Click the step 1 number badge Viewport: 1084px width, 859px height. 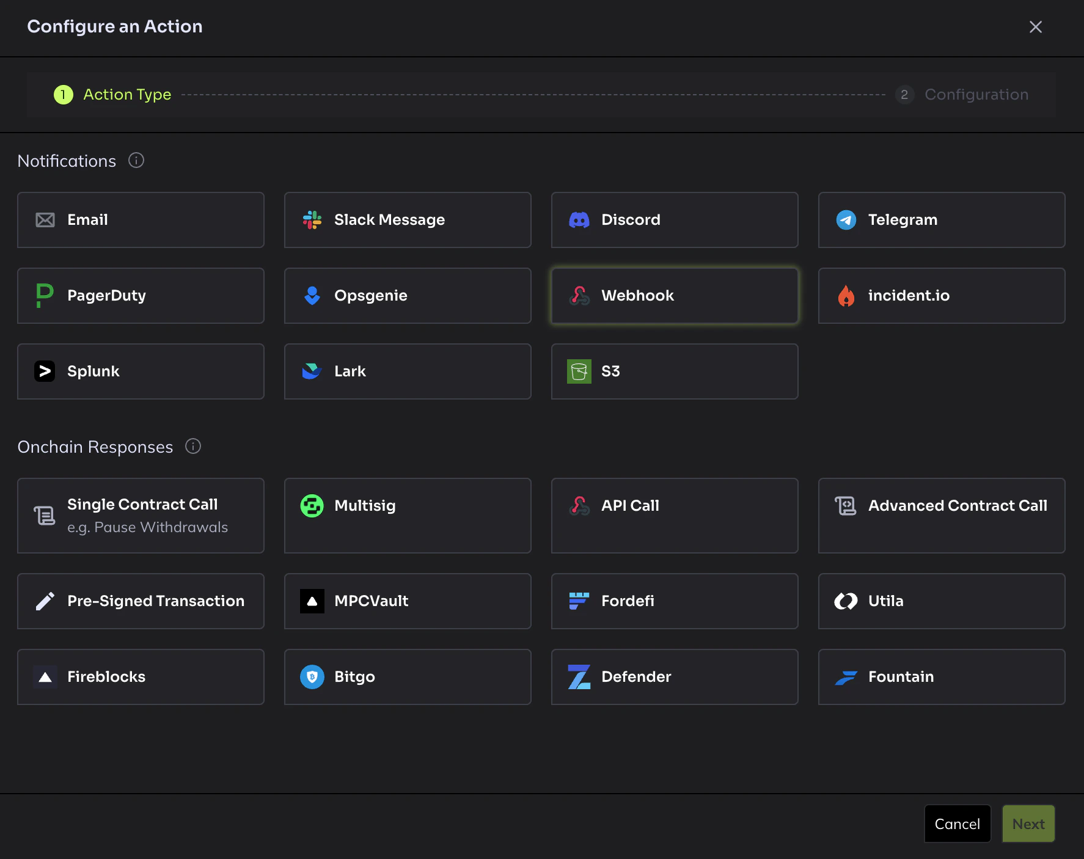click(64, 95)
